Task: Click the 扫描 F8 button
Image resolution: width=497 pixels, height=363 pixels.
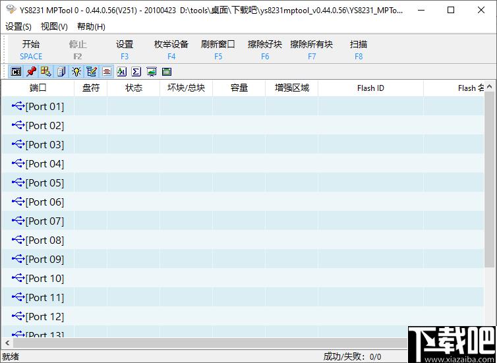Action: [359, 49]
